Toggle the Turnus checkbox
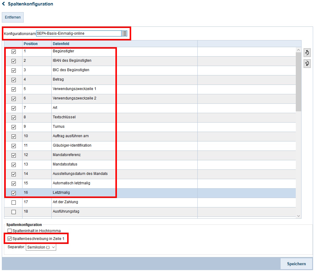The image size is (314, 271). click(14, 127)
